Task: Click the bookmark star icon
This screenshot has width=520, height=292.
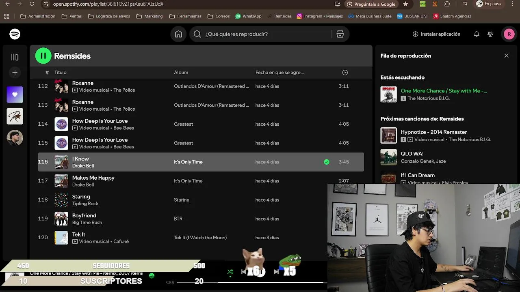Action: (405, 4)
